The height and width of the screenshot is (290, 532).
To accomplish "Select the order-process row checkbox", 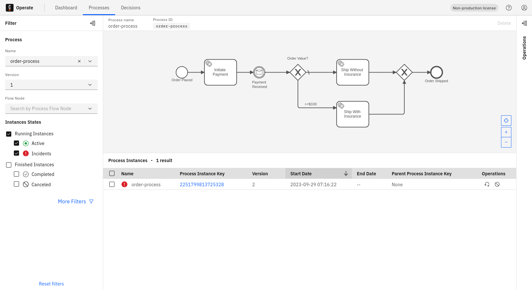I will (112, 184).
